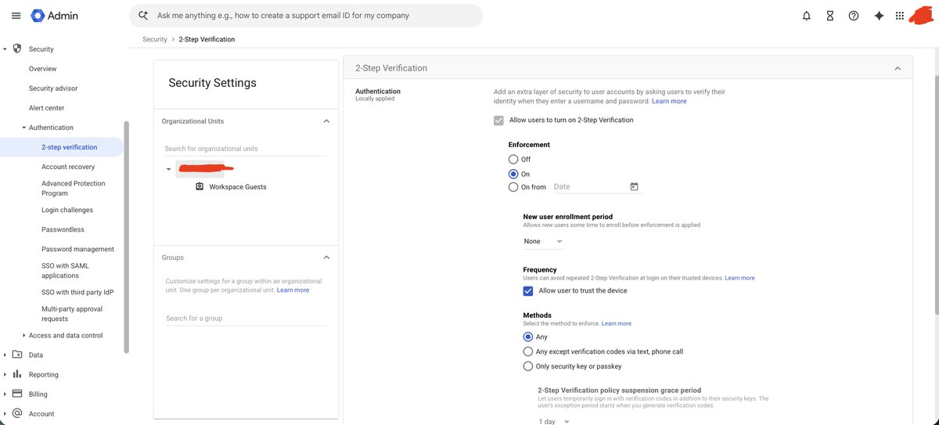Open Advanced Protection Program
The width and height of the screenshot is (939, 425).
click(74, 188)
